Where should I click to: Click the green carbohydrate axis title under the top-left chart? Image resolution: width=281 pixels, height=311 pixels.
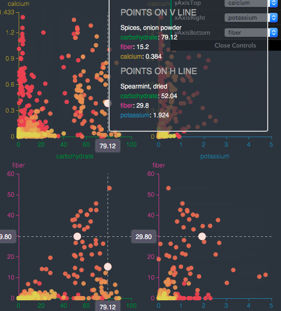coord(75,156)
